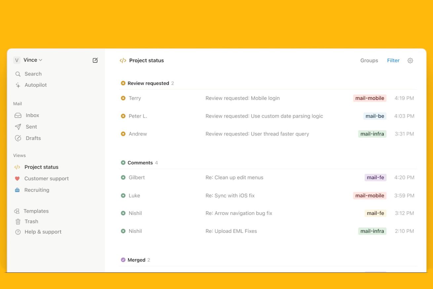433x289 pixels.
Task: Click the Sent paper plane icon
Action: pyautogui.click(x=18, y=127)
